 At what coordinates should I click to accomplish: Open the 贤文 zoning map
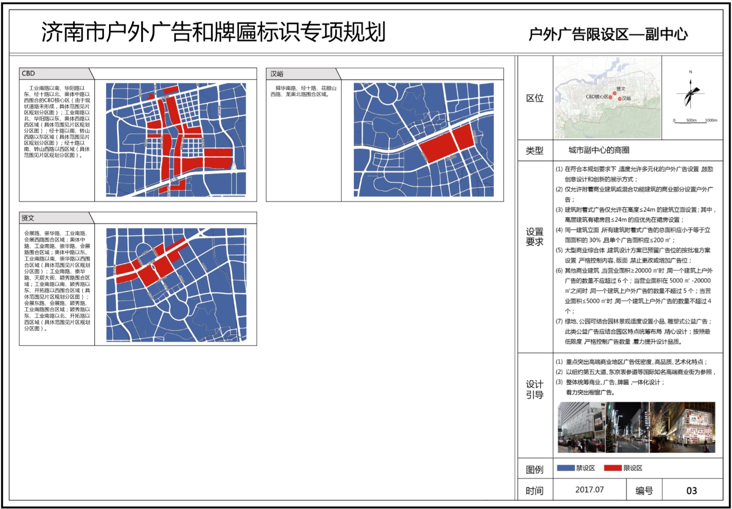pos(176,285)
